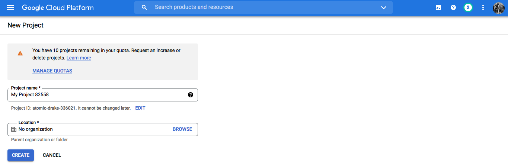Click the Project name text field
Screen dimensions: 508x165
tap(102, 95)
